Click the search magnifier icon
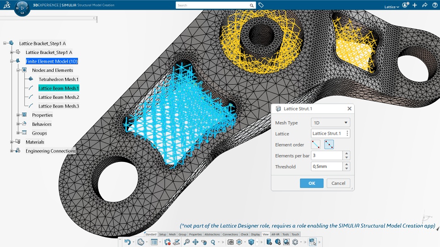The height and width of the screenshot is (247, 440). pos(252,5)
